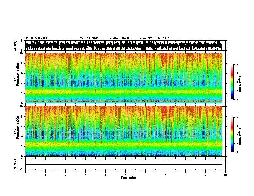This screenshot has height=196, width=254.
Task: Click the '-3' label on ch.1 color bar
Action: click(237, 65)
